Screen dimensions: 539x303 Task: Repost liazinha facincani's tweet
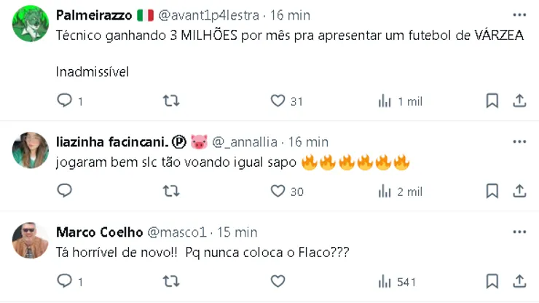coord(171,191)
